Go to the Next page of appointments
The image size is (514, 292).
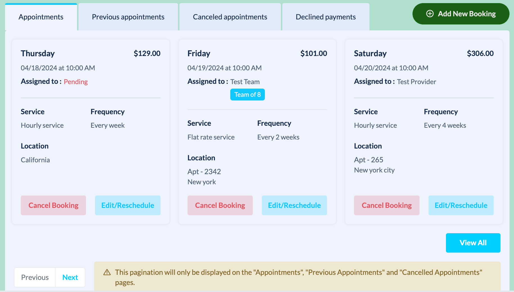(70, 277)
